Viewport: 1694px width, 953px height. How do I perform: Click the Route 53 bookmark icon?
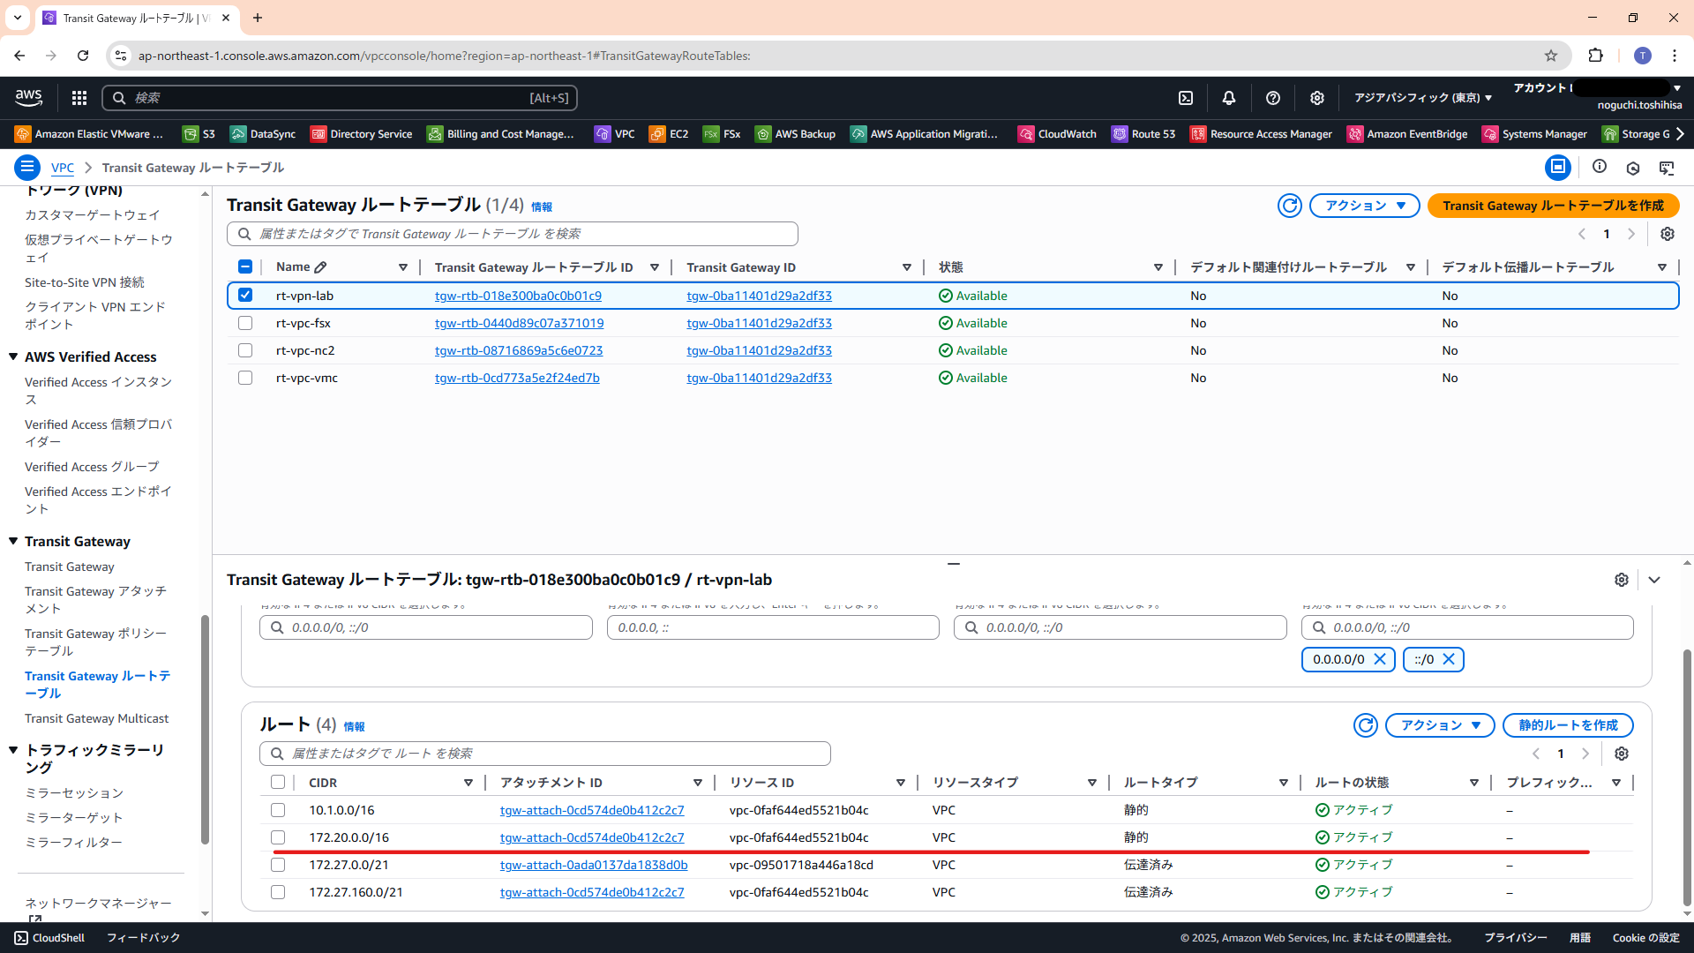(1120, 134)
